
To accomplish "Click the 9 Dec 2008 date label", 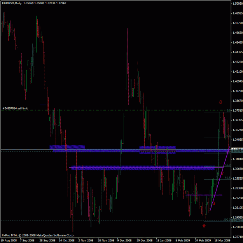I will coord(124,240).
